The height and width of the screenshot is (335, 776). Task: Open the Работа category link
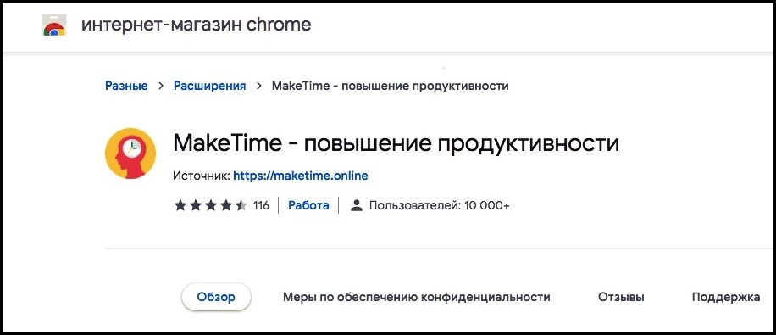[309, 205]
